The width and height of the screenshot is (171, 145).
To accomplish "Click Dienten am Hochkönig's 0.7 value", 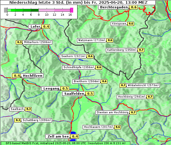I will click(133, 112).
